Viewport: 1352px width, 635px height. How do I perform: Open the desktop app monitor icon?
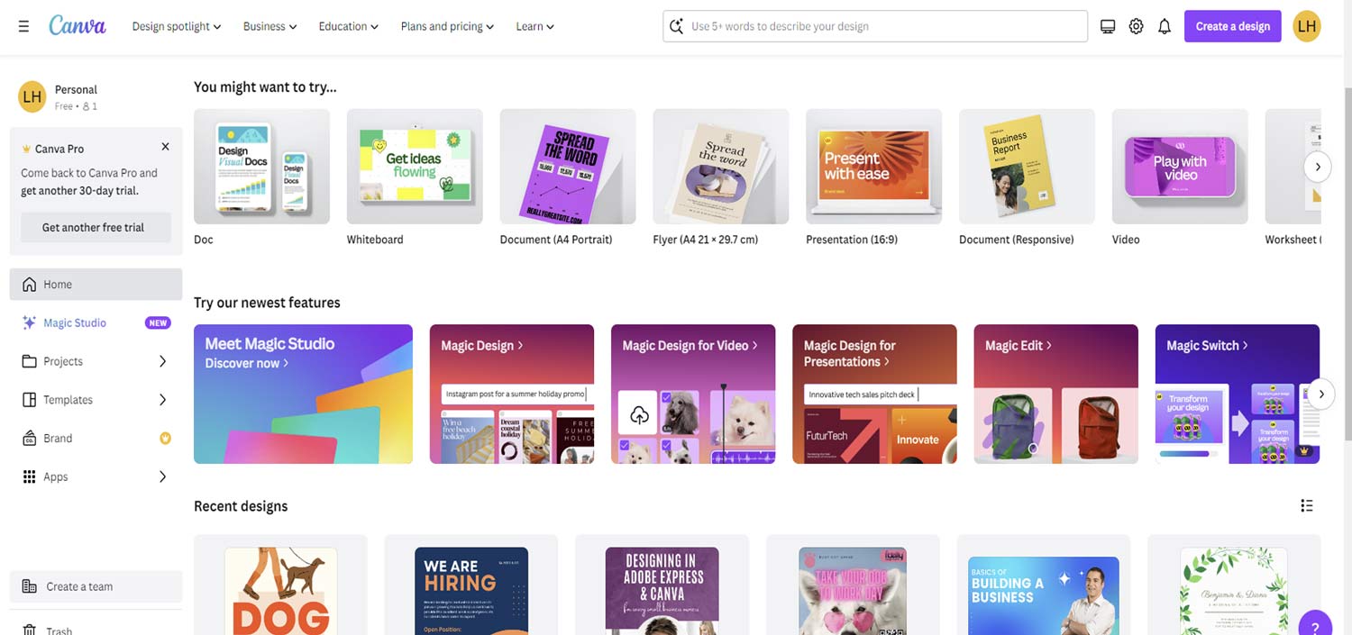coord(1108,27)
